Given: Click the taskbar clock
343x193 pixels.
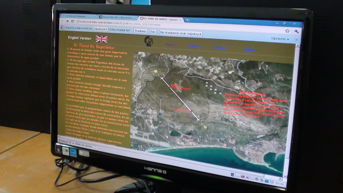Looking at the screenshot, I should (280, 184).
